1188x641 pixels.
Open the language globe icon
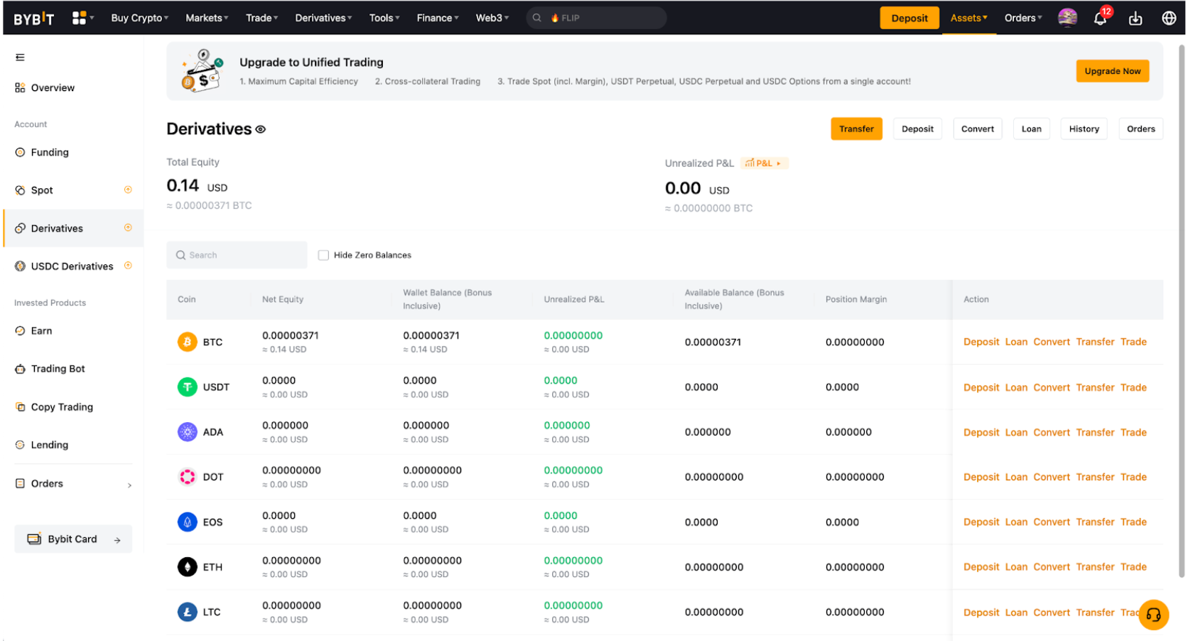tap(1169, 18)
